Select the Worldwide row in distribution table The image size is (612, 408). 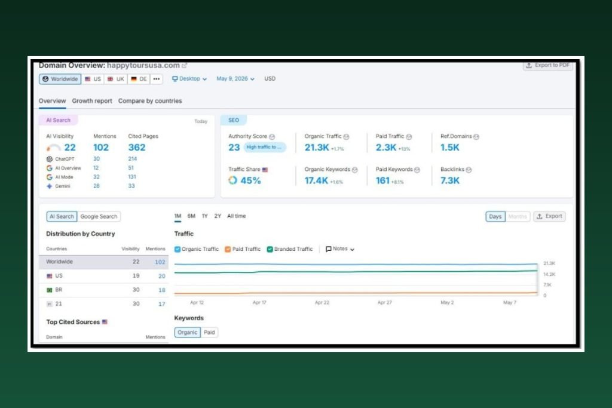pyautogui.click(x=104, y=262)
